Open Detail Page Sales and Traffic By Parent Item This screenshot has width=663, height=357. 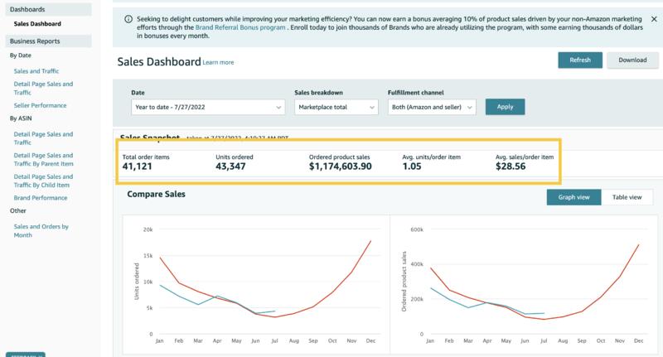[x=44, y=160]
